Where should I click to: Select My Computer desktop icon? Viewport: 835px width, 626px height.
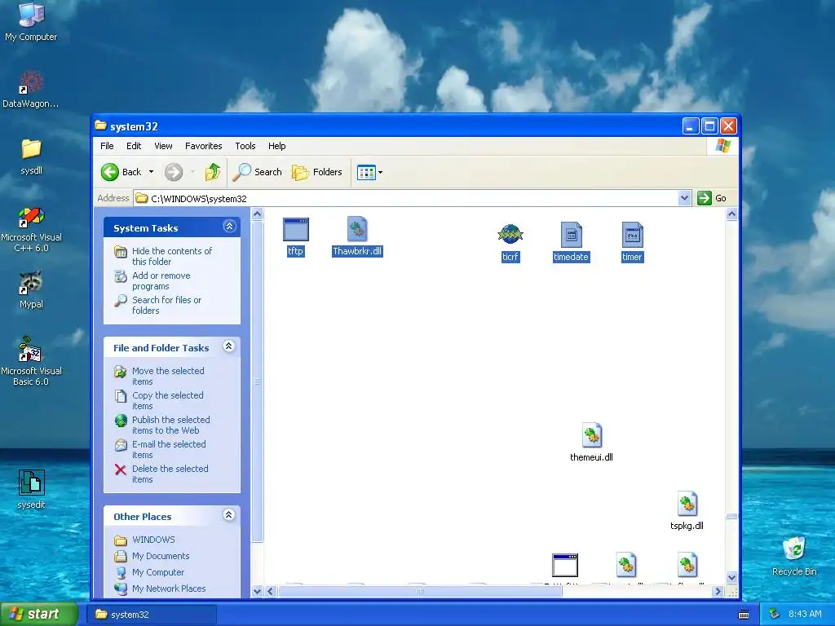point(31,22)
